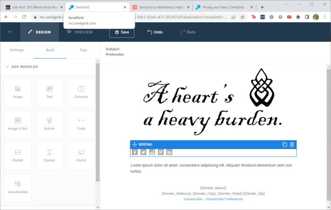331x210 pixels.
Task: Add an Image & Text module
Action: [x=17, y=124]
